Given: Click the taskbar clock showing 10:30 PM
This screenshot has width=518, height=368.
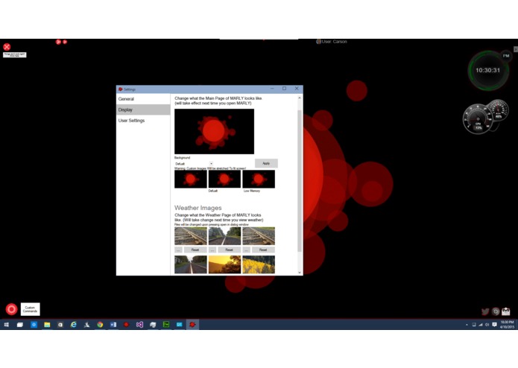Looking at the screenshot, I should (x=507, y=325).
